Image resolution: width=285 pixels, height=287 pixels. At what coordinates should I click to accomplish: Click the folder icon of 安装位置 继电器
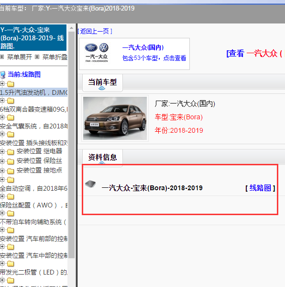[x=11, y=152]
